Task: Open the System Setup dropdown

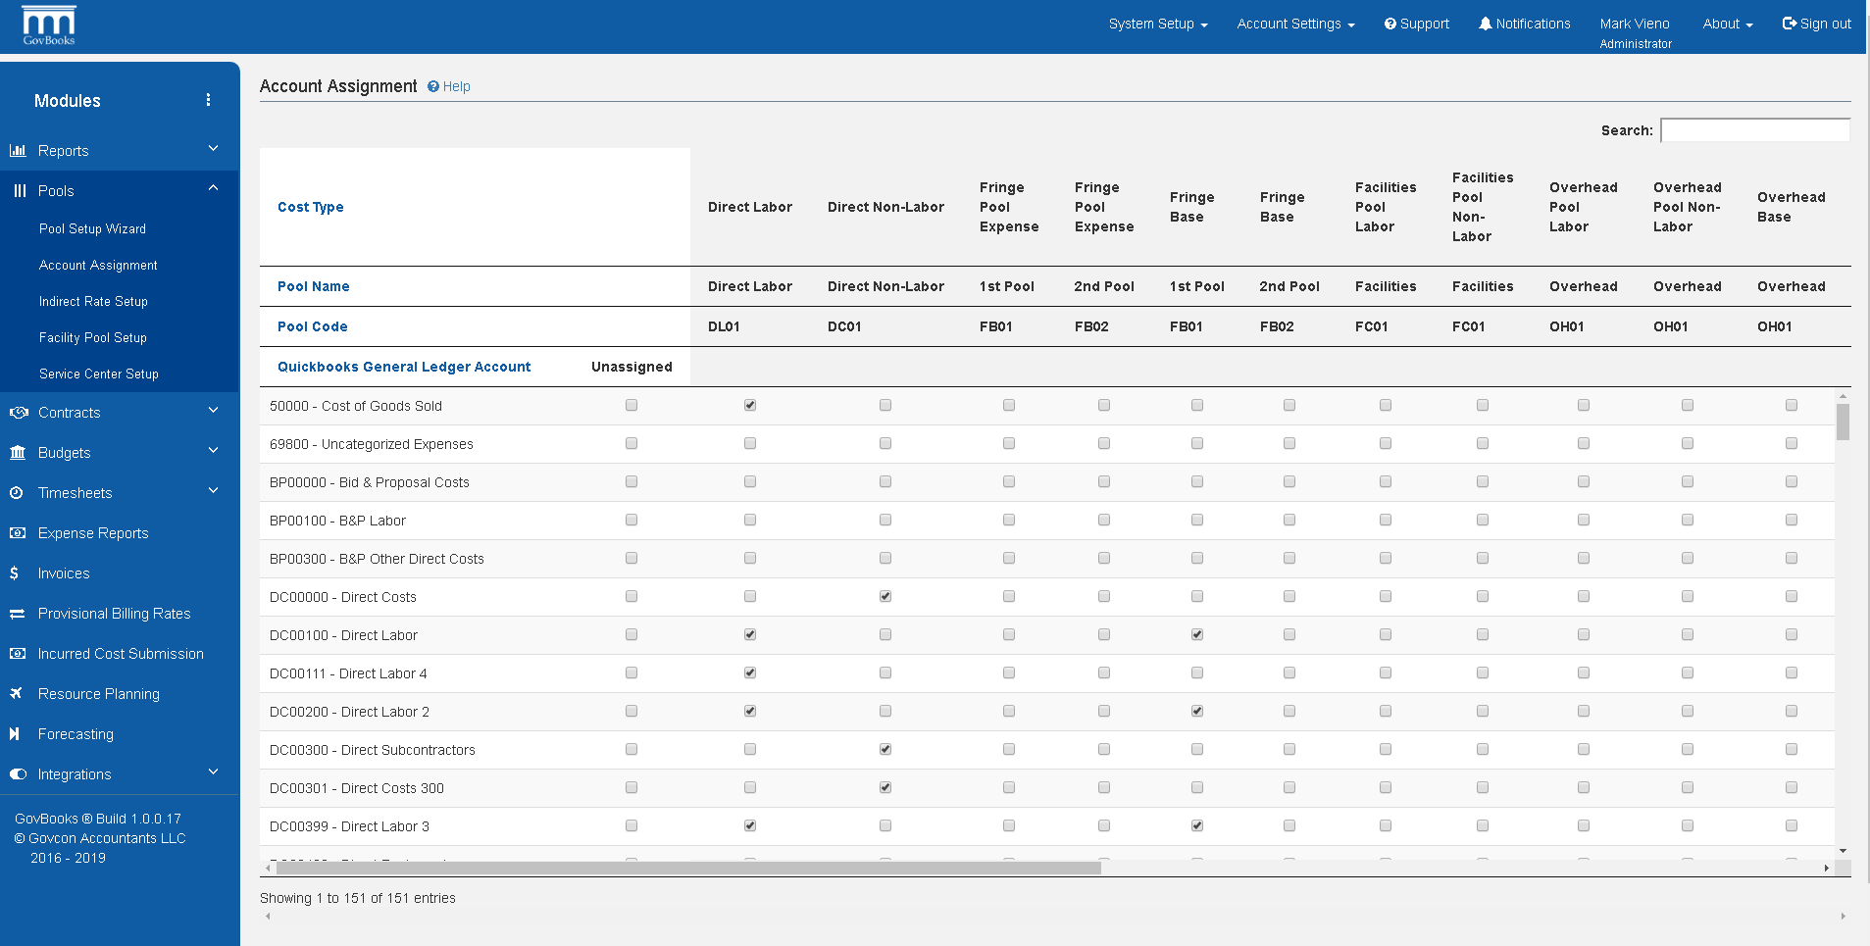Action: tap(1157, 24)
